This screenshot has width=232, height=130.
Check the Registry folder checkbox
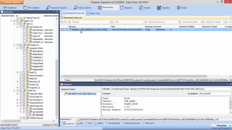click(x=18, y=21)
